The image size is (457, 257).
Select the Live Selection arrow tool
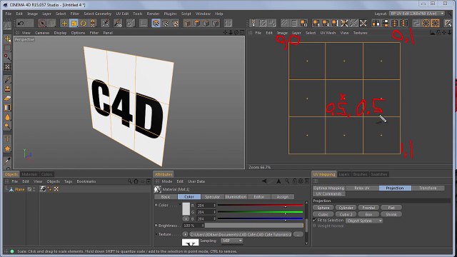click(42, 24)
